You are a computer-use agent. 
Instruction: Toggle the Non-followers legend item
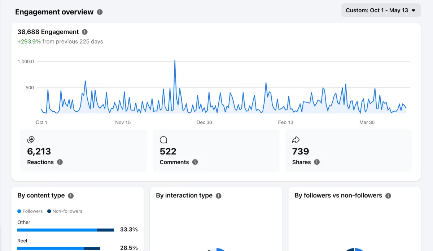tap(65, 211)
